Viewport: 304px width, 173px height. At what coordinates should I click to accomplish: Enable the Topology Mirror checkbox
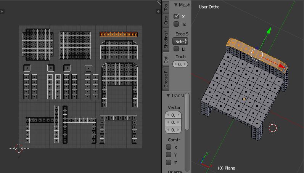(176, 24)
